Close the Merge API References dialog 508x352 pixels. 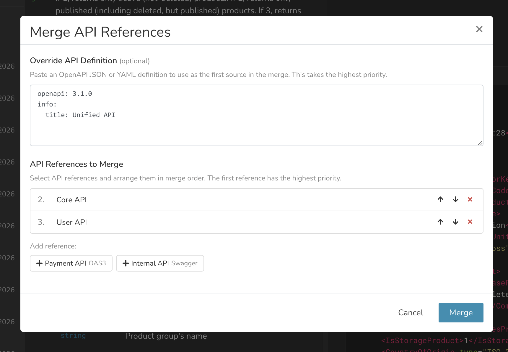479,29
